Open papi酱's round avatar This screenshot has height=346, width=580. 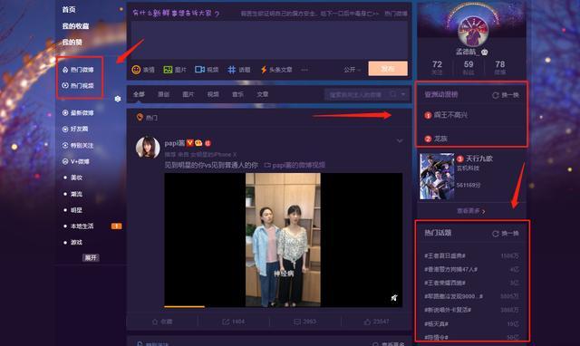click(148, 148)
